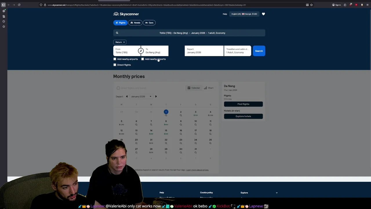Select January 1 in the calendar
371x209 pixels.
click(x=166, y=112)
